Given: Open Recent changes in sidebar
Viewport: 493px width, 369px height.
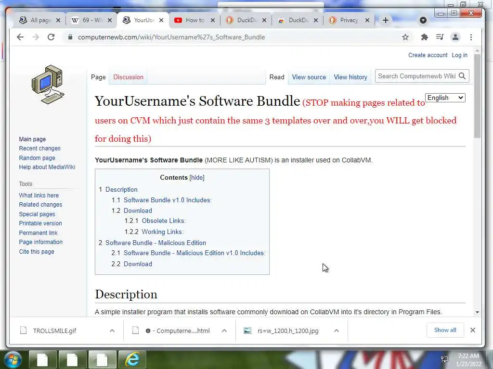Looking at the screenshot, I should 39,148.
